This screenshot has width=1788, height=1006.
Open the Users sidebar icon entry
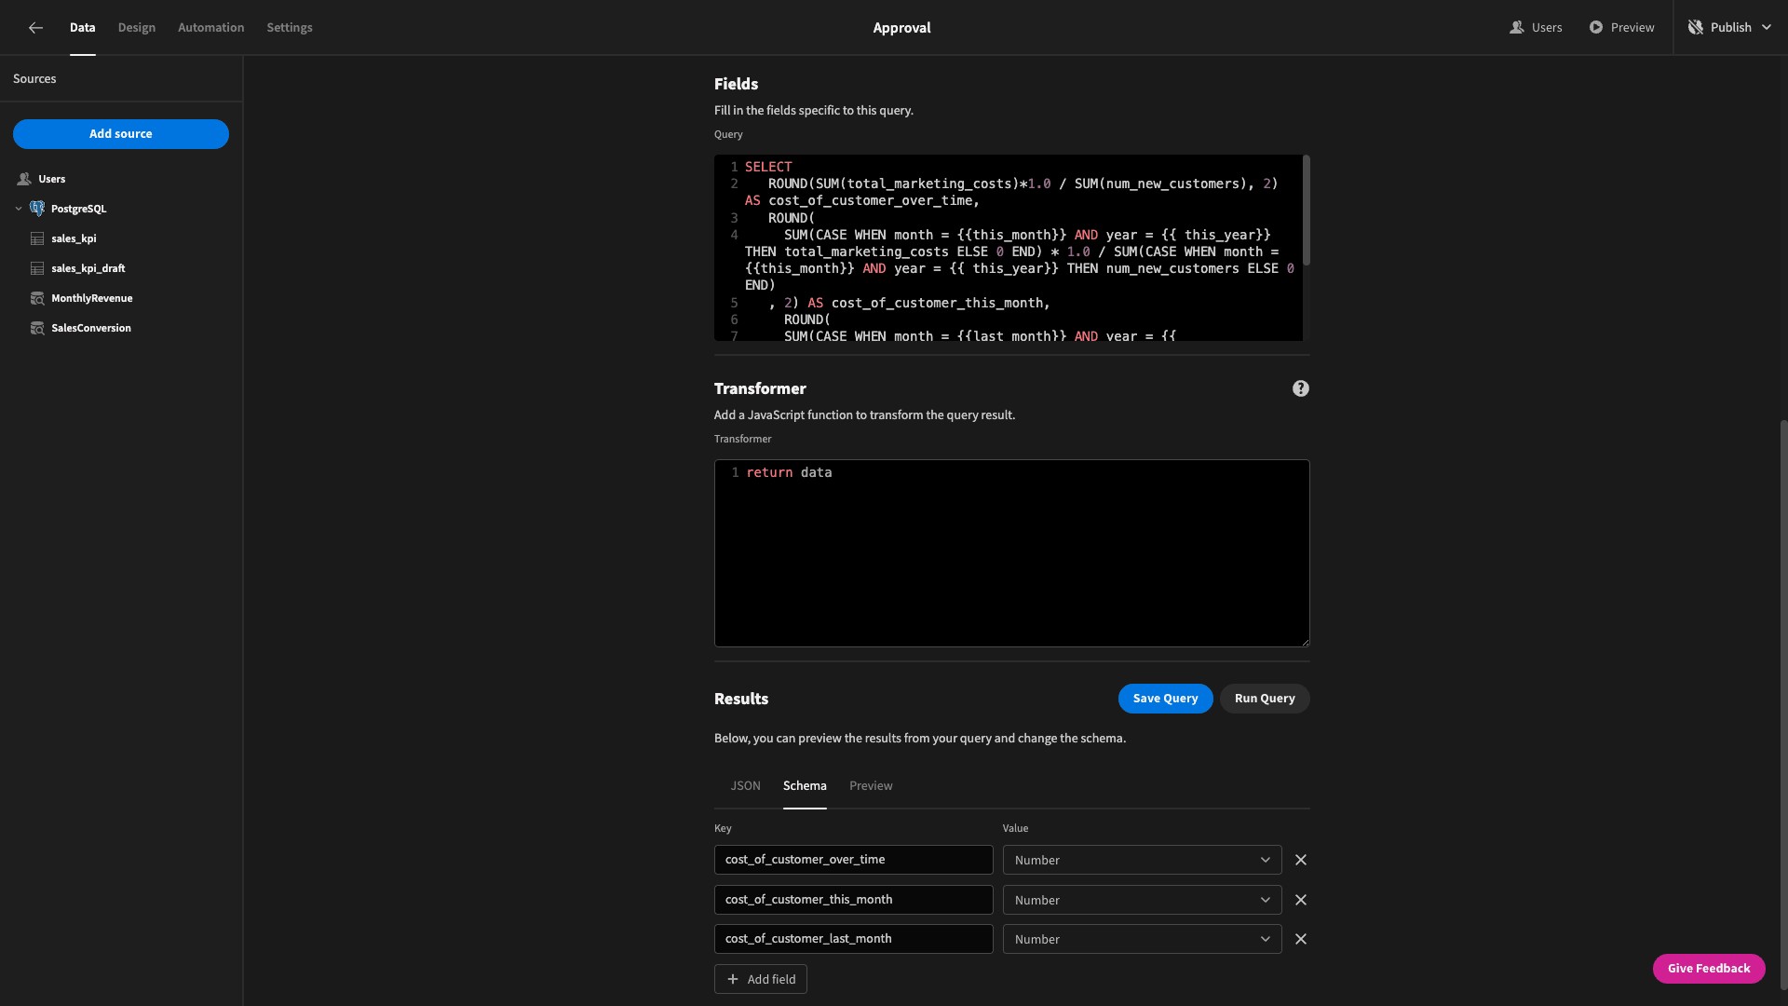click(x=24, y=179)
